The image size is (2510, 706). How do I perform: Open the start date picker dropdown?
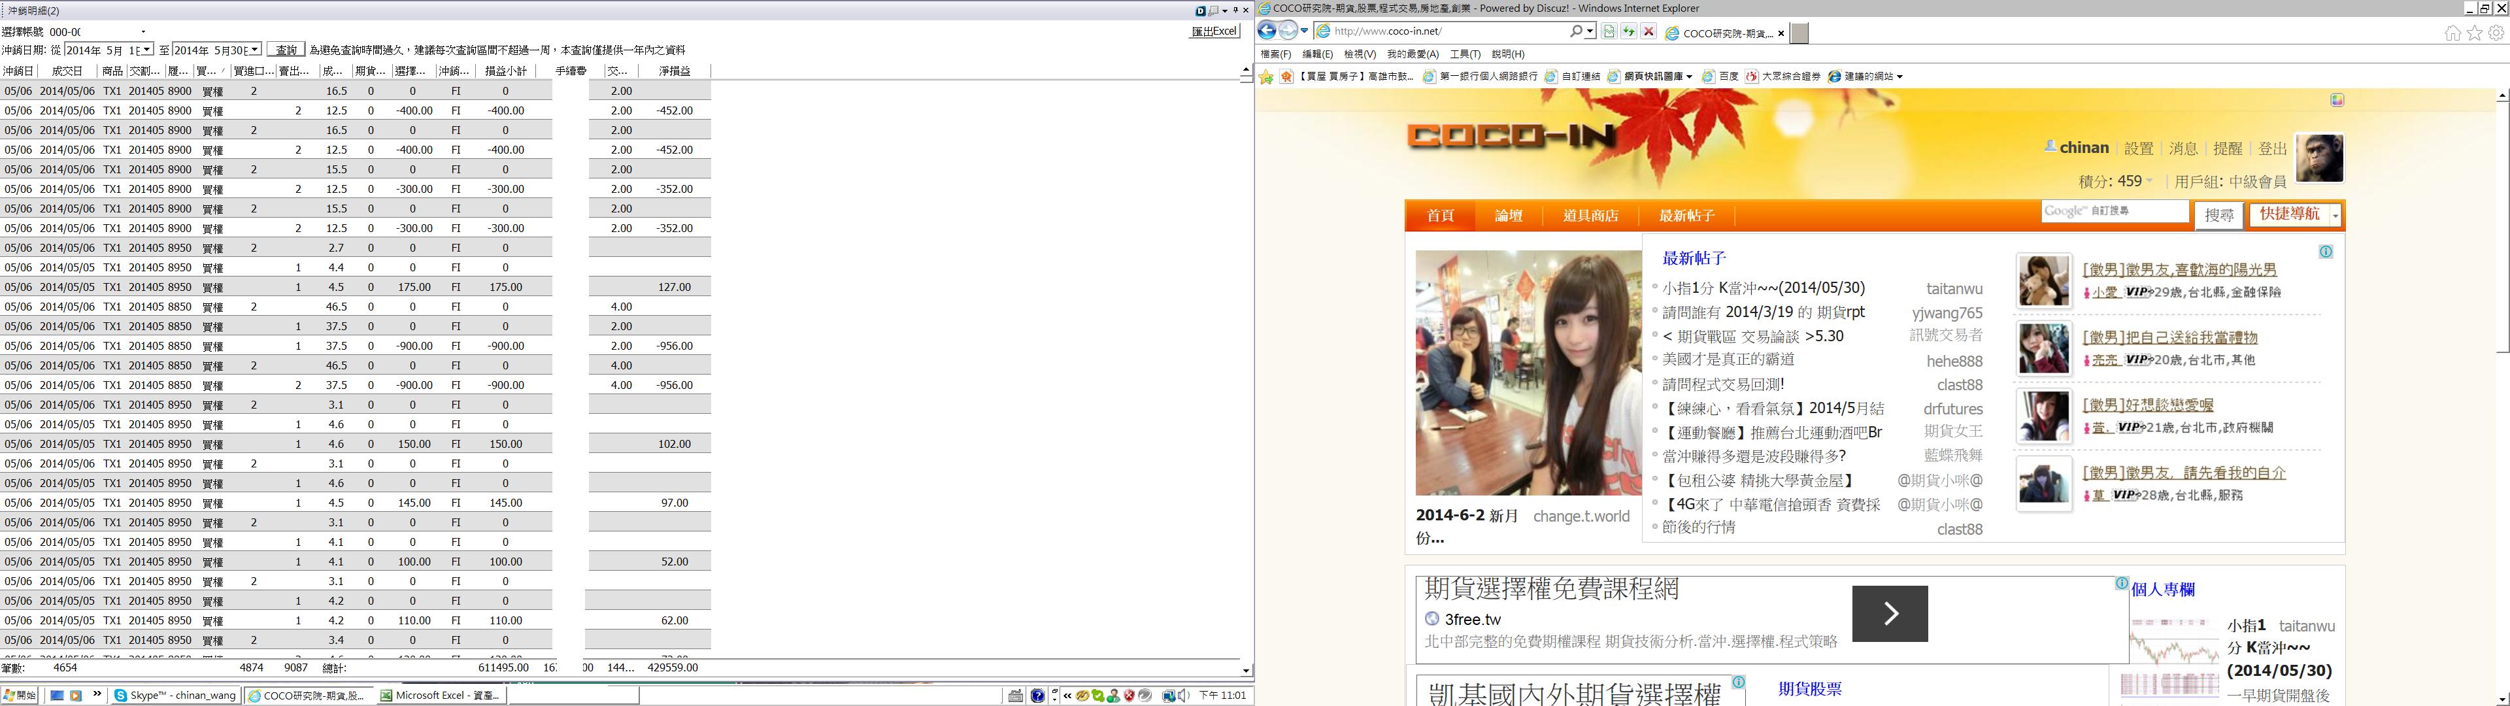(146, 50)
